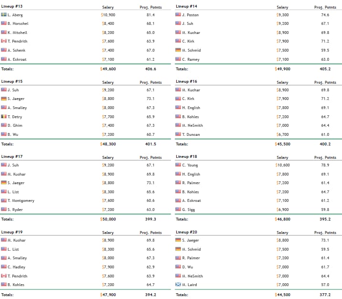The image size is (342, 299).
Task: Click Canada flag next to T. Pendrith in Lineup #13
Action: pos(4,41)
